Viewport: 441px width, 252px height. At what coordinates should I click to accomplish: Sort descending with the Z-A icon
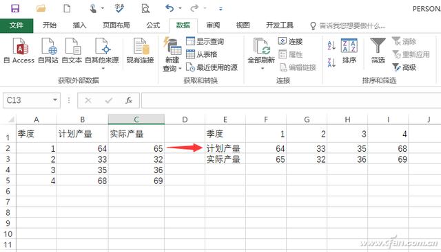point(331,62)
